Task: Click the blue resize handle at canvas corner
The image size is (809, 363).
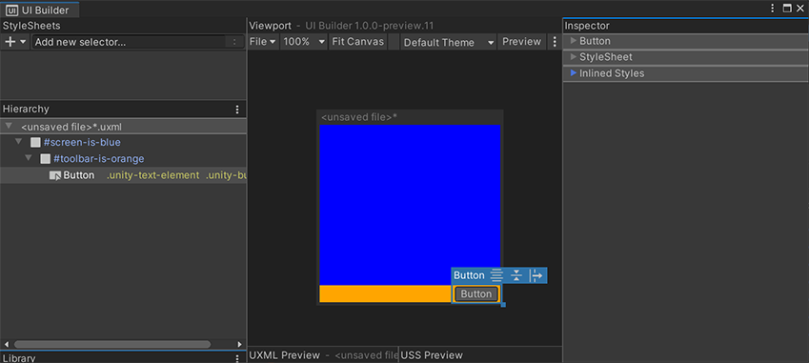Action: (503, 305)
